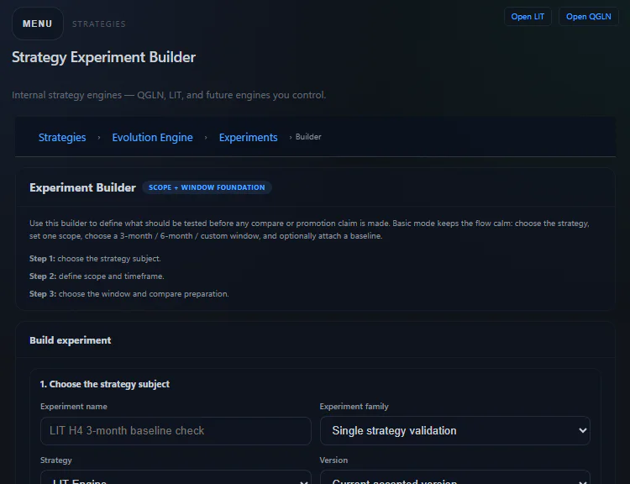Screen dimensions: 630x484
Task: Click the Open QGLN button
Action: 588,17
